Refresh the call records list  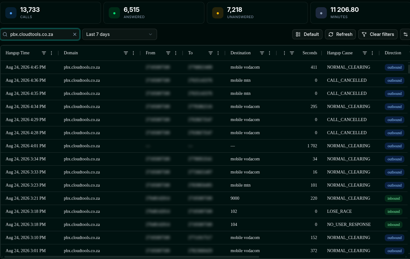click(340, 34)
